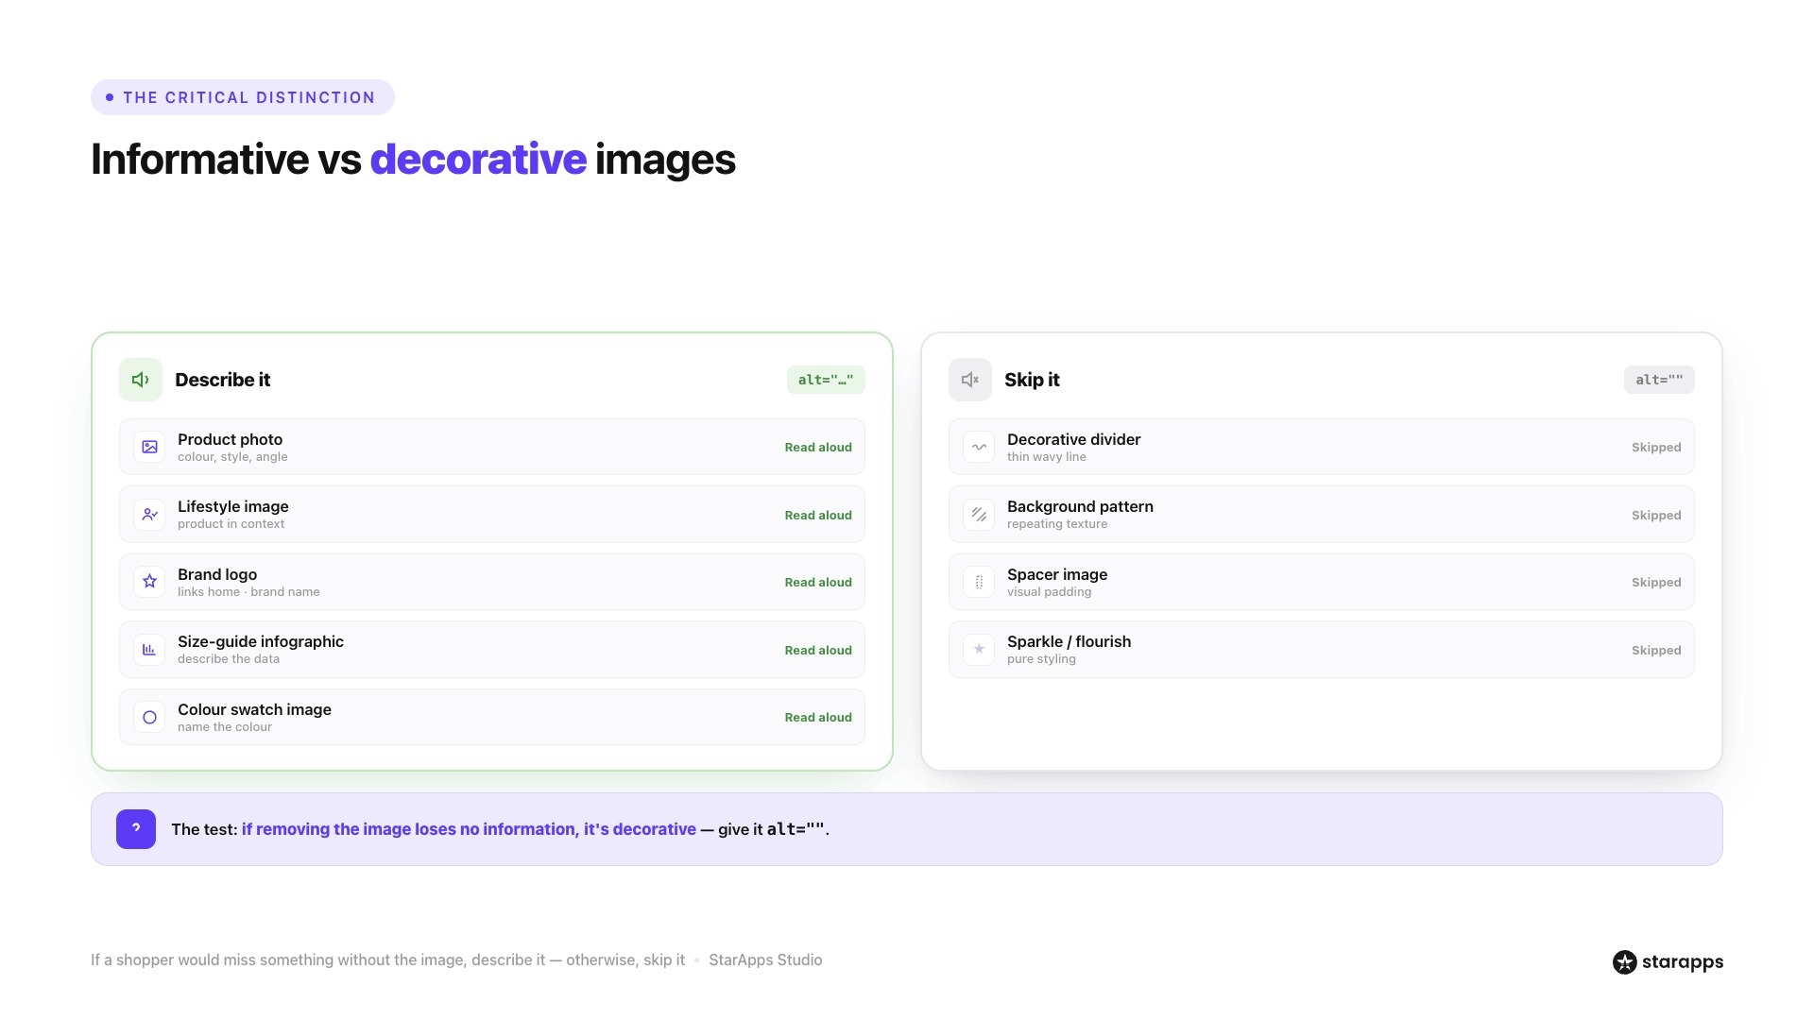Click the Background pattern hatch icon
Image resolution: width=1814 pixels, height=1020 pixels.
979,515
